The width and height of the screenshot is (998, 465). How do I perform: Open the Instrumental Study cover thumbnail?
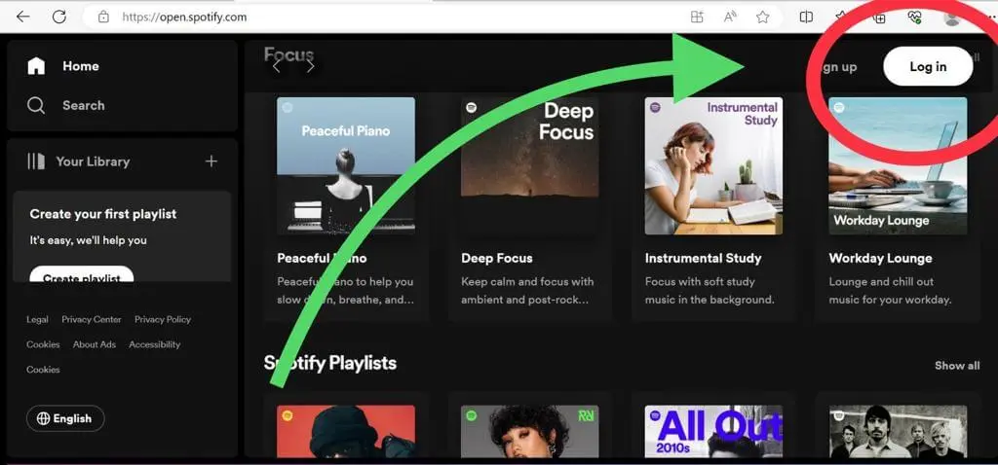[x=713, y=165]
